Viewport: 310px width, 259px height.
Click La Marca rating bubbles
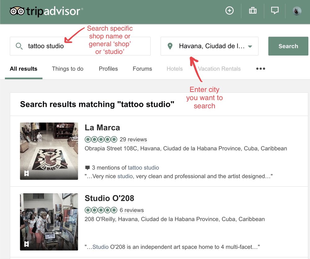coord(101,140)
